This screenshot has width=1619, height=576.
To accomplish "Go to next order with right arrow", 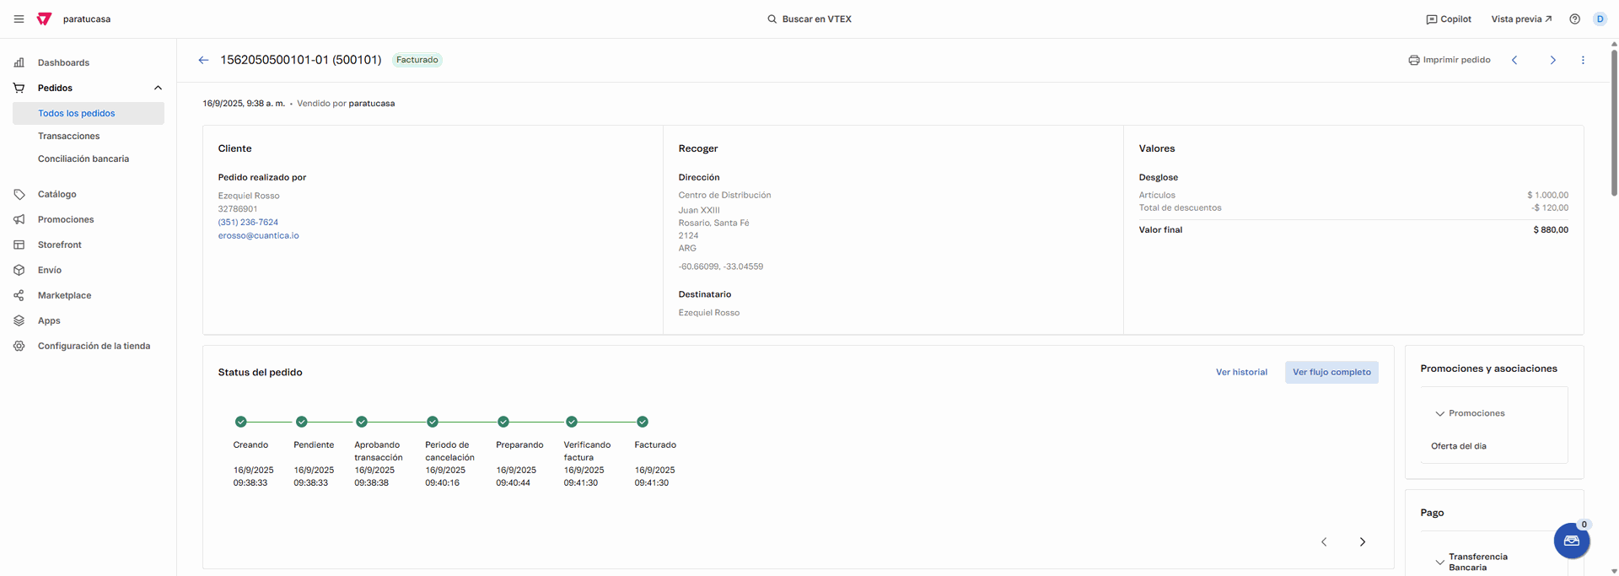I will tap(1552, 60).
